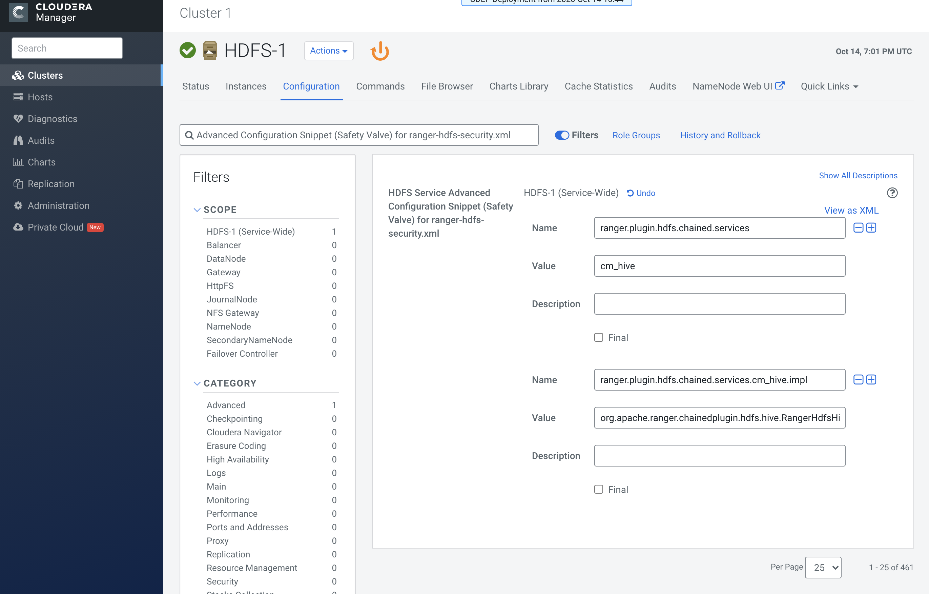Viewport: 929px width, 594px height.
Task: Select NameNode scope filter
Action: [228, 326]
